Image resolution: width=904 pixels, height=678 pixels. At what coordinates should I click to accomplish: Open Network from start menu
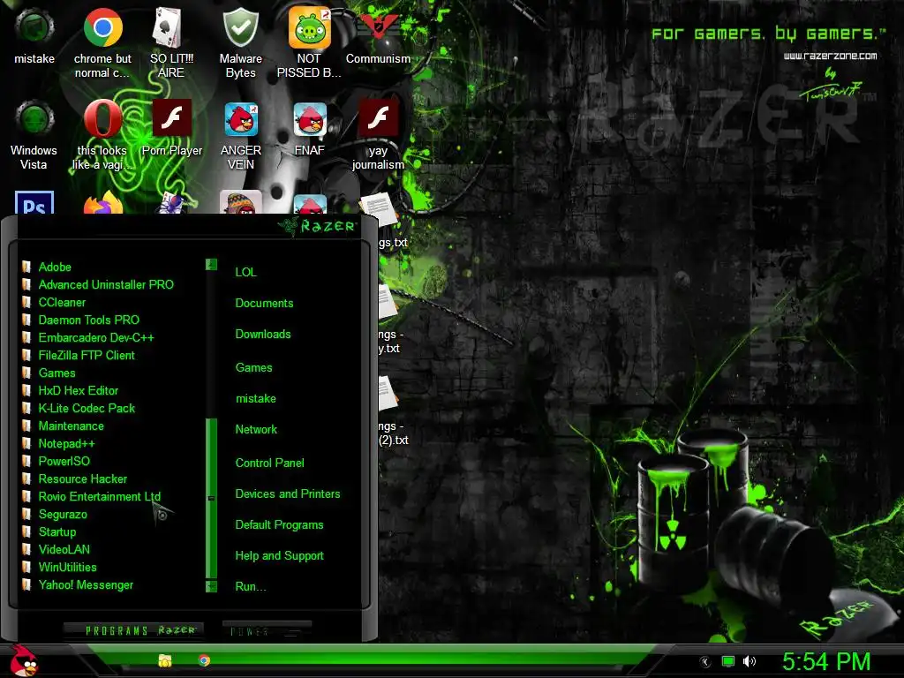tap(256, 430)
